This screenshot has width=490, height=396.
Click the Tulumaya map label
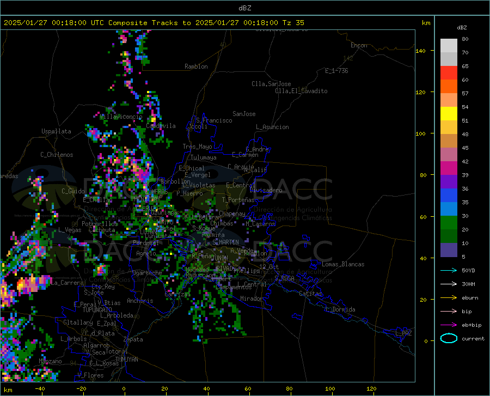[204, 157]
